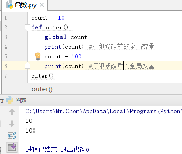
Task: Click the console output line 100
Action: (31, 130)
